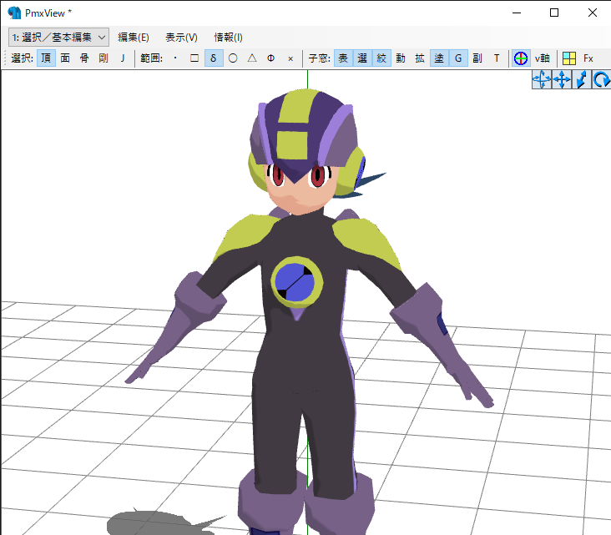This screenshot has width=611, height=535.
Task: Select the dot point range mode
Action: (175, 58)
